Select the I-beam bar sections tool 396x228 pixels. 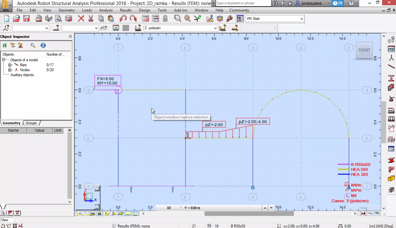point(391,78)
